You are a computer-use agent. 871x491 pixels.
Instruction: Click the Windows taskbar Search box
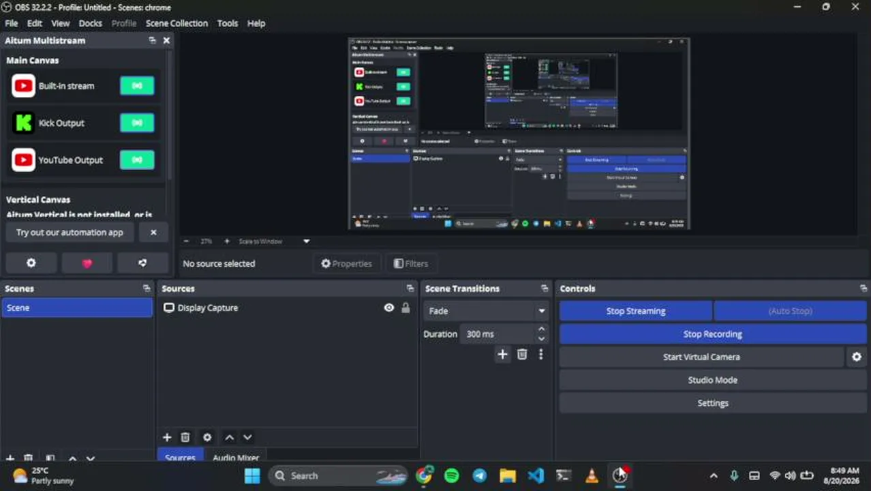338,475
